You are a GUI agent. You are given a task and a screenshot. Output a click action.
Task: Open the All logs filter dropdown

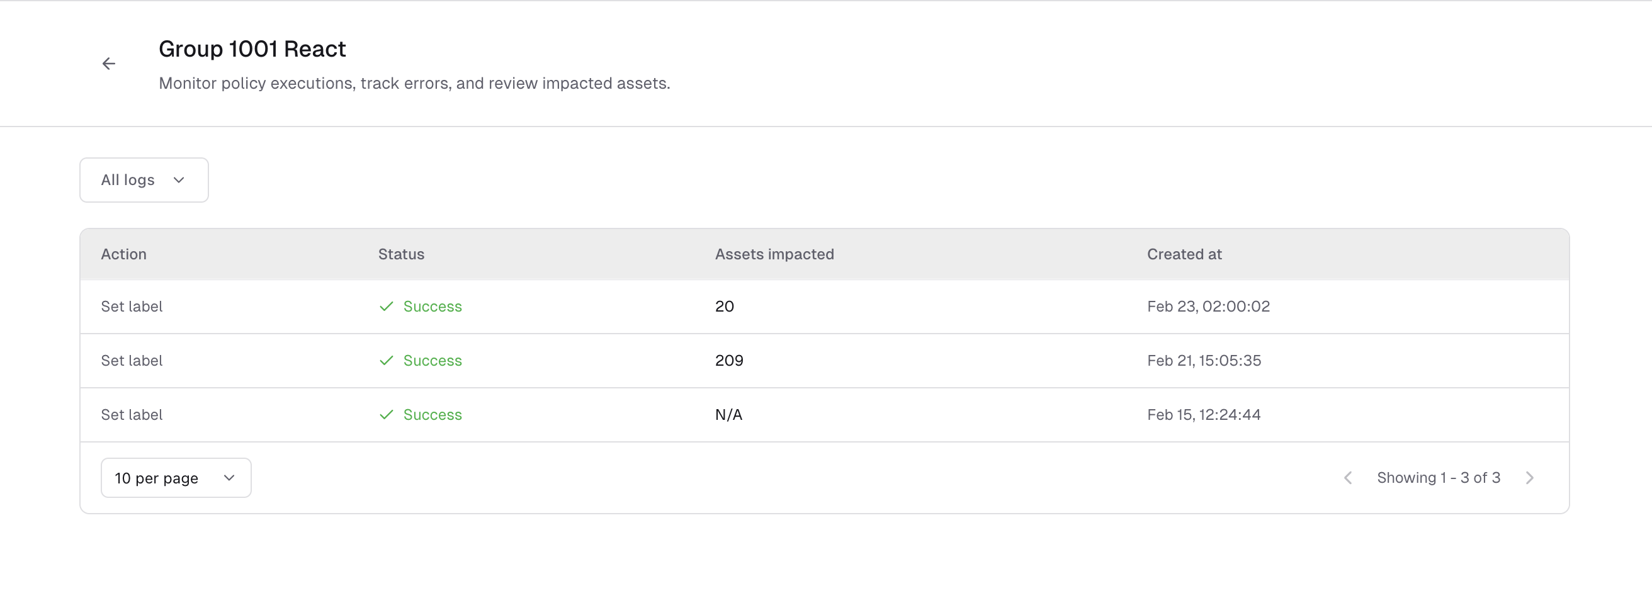[144, 180]
